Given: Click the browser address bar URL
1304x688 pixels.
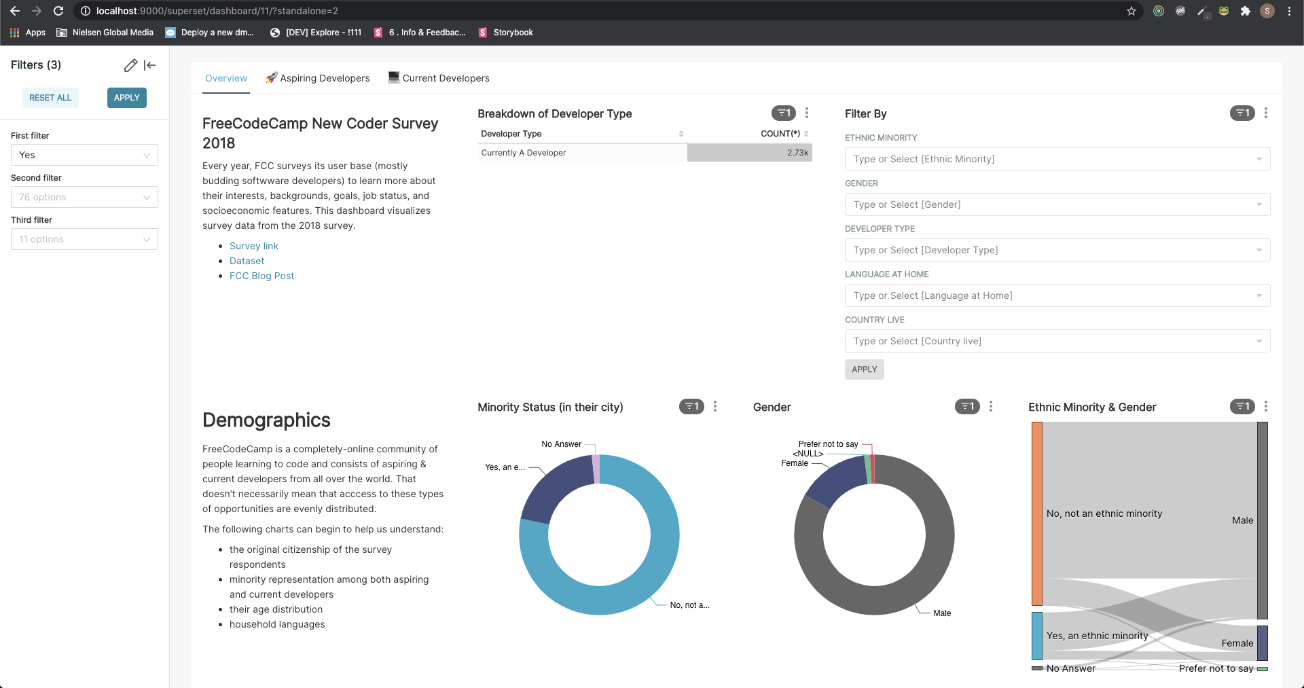Looking at the screenshot, I should 217,11.
